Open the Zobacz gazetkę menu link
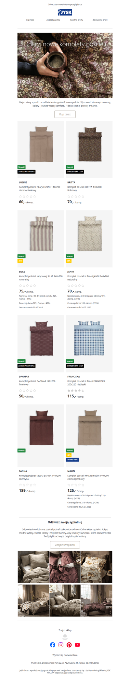The width and height of the screenshot is (130, 680). pos(53,20)
